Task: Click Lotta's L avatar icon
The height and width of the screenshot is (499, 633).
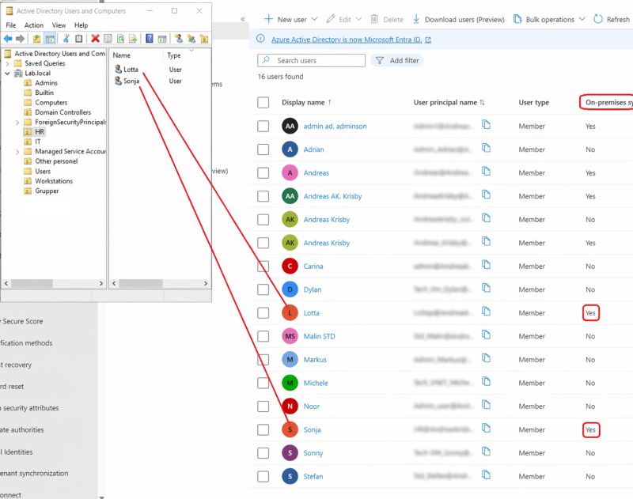Action: [290, 312]
